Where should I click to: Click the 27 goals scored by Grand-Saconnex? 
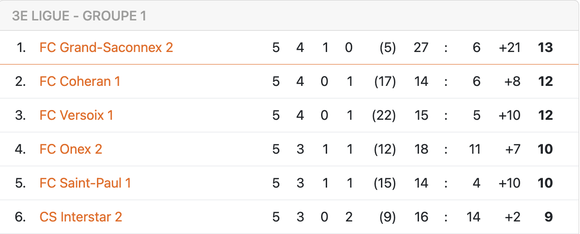pos(421,47)
